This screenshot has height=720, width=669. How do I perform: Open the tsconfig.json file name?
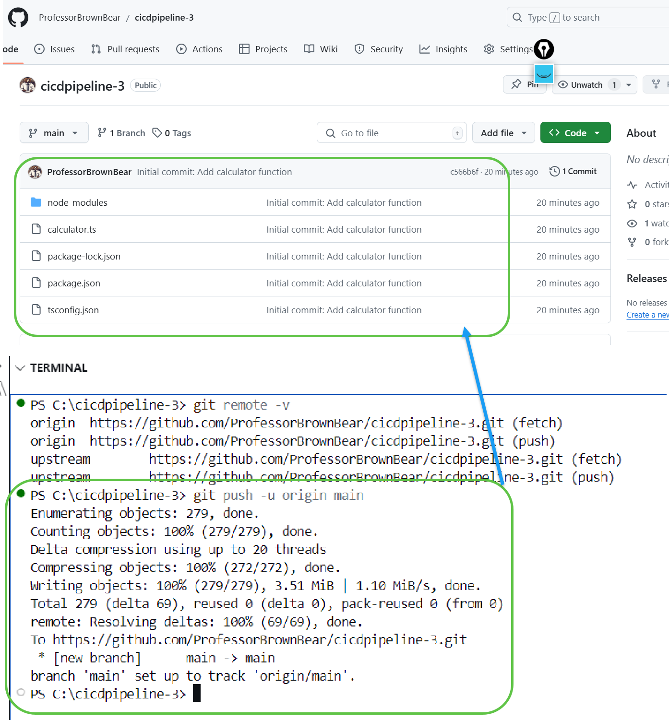(73, 310)
